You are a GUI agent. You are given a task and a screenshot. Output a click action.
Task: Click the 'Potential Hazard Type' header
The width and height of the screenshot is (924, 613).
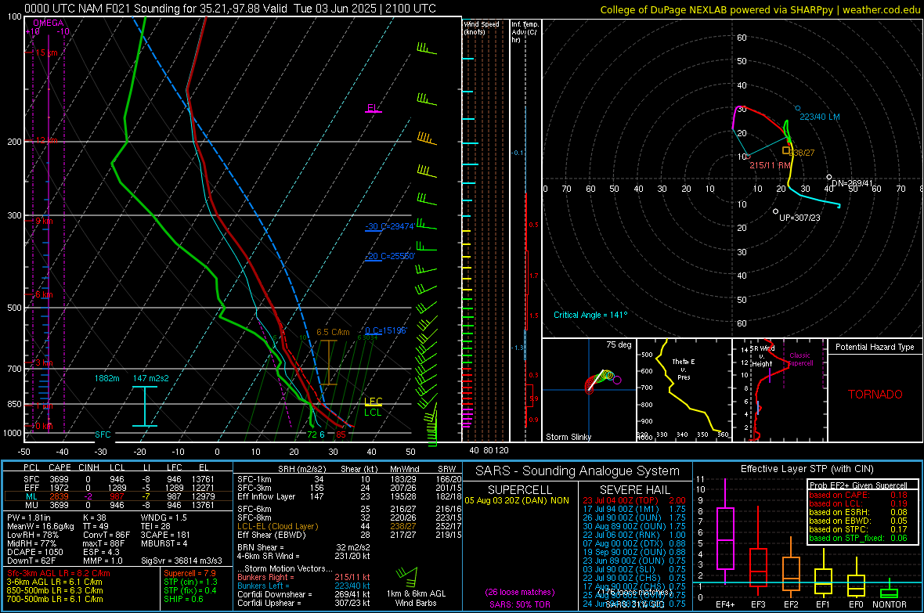click(875, 347)
